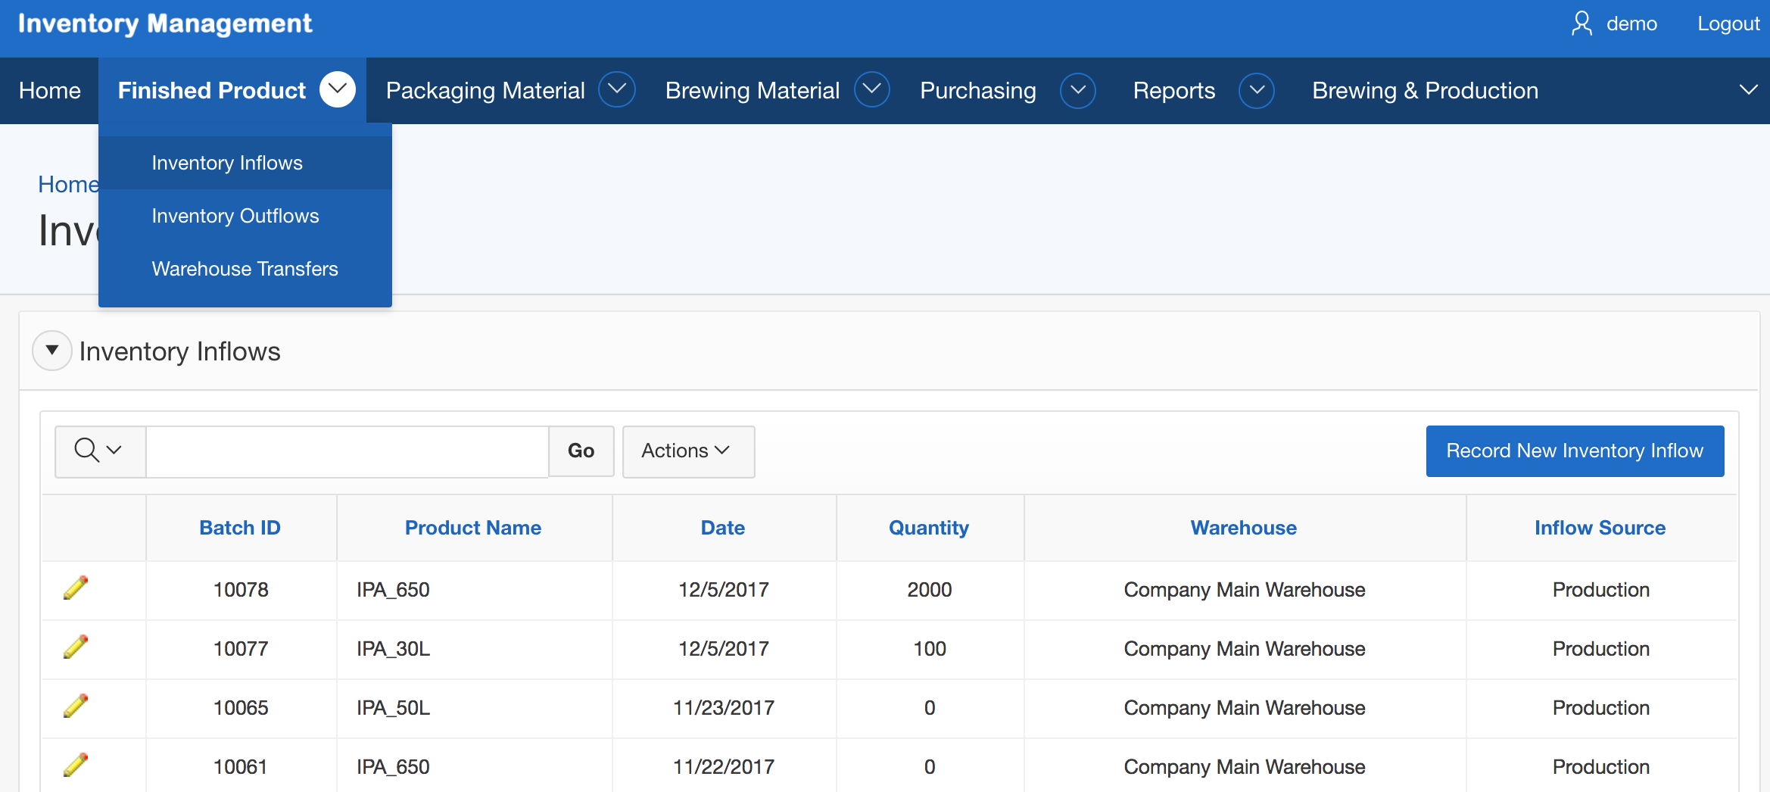The height and width of the screenshot is (792, 1770).
Task: Click inside the report search field
Action: pyautogui.click(x=347, y=451)
